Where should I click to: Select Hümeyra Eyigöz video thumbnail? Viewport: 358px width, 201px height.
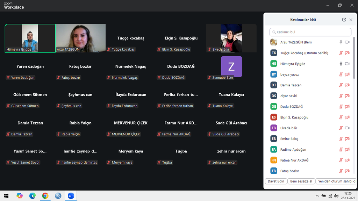click(30, 38)
